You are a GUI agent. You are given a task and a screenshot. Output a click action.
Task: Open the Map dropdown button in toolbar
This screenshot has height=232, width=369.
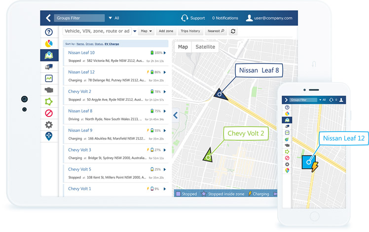coord(146,31)
